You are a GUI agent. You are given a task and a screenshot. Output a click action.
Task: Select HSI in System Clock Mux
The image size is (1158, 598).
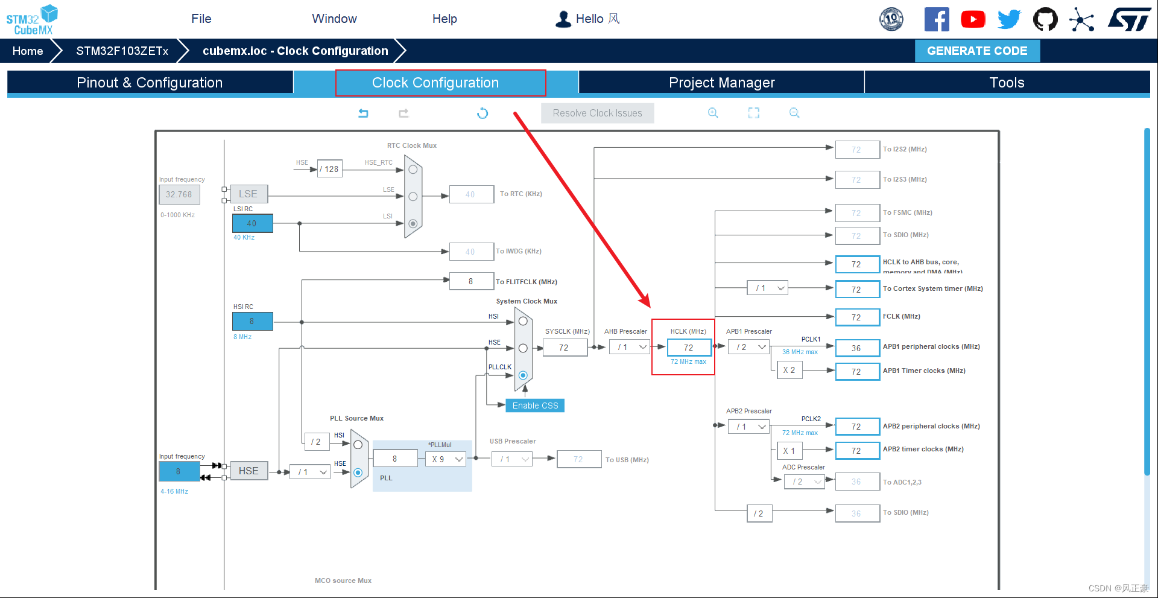point(523,321)
